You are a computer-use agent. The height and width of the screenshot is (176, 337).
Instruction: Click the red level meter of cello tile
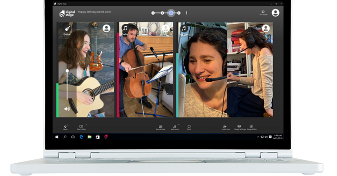(118, 75)
